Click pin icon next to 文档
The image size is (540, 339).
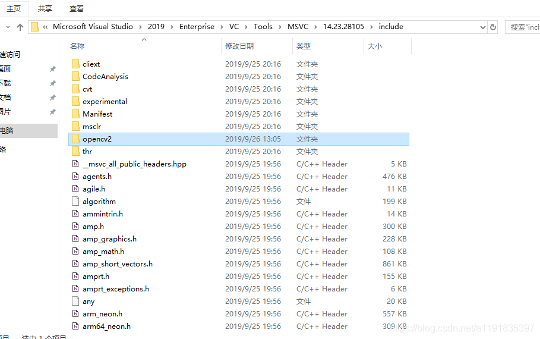[x=52, y=98]
